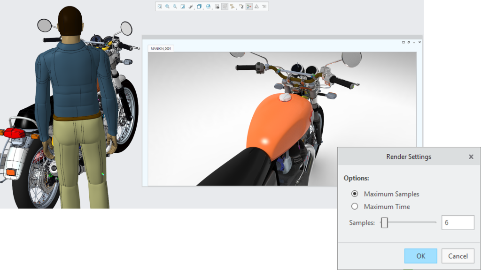Image resolution: width=481 pixels, height=270 pixels.
Task: Choose the Maximum Time radio option
Action: coord(355,207)
